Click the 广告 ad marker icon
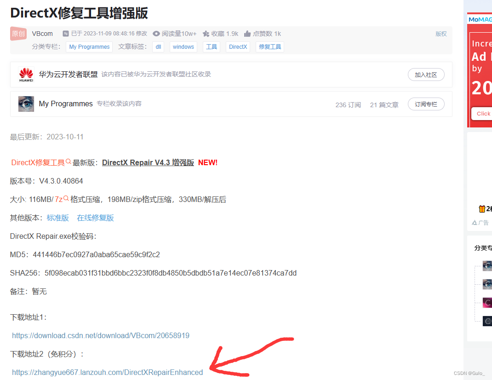 475,223
